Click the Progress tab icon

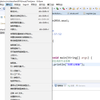[69, 86]
